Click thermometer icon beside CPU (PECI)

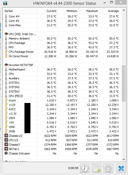click(6, 96)
